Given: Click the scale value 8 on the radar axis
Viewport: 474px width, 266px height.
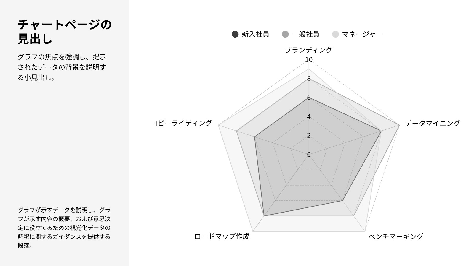Looking at the screenshot, I should click(309, 79).
